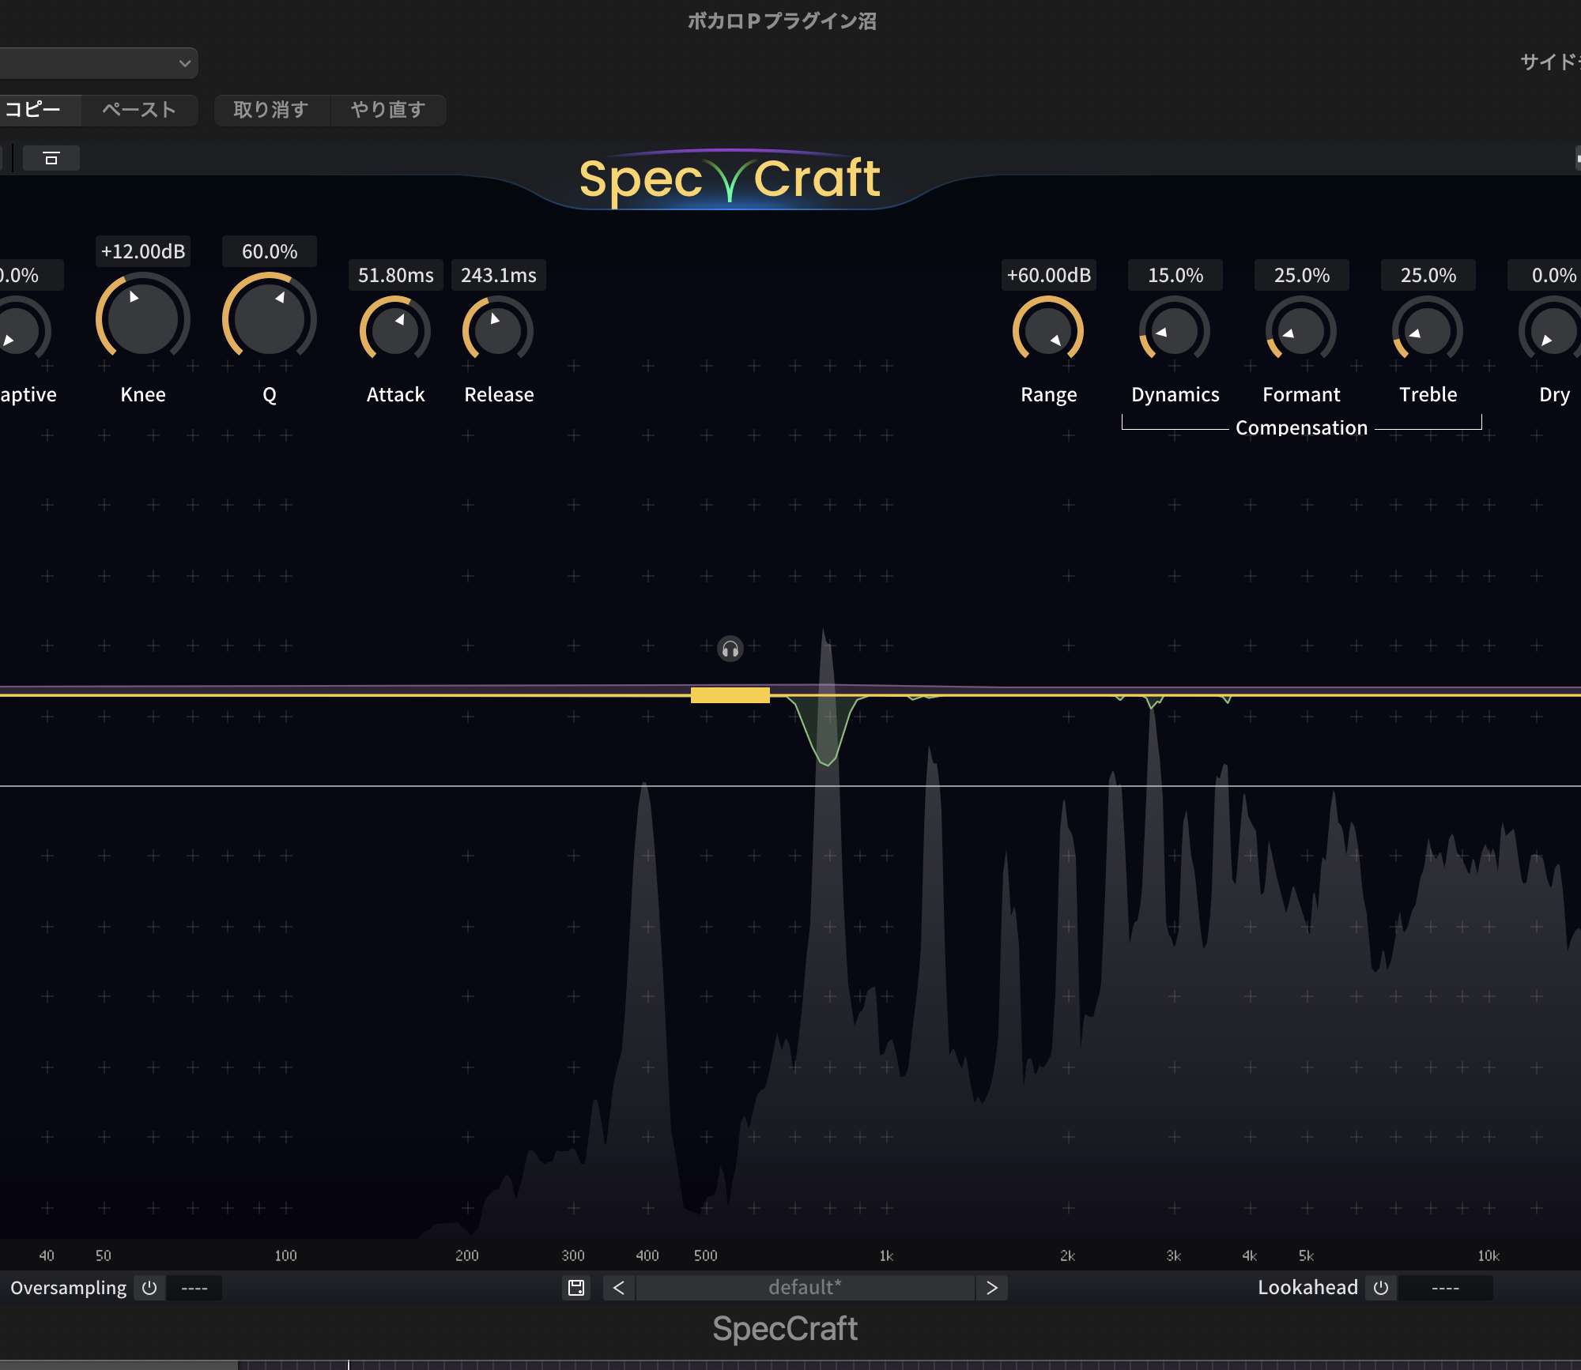
Task: Click the Range knob
Action: [1048, 331]
